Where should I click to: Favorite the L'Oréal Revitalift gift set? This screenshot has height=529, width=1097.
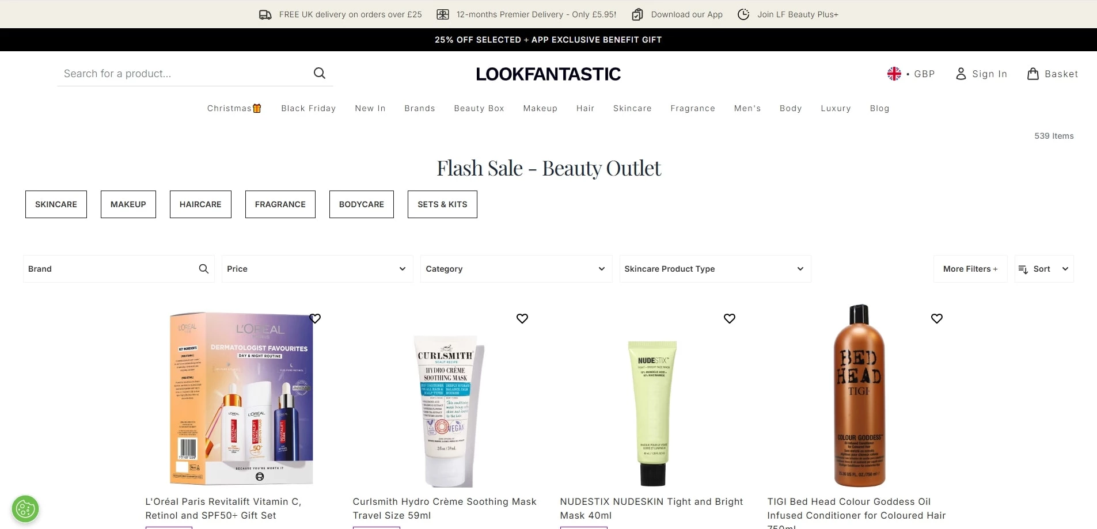pos(315,318)
